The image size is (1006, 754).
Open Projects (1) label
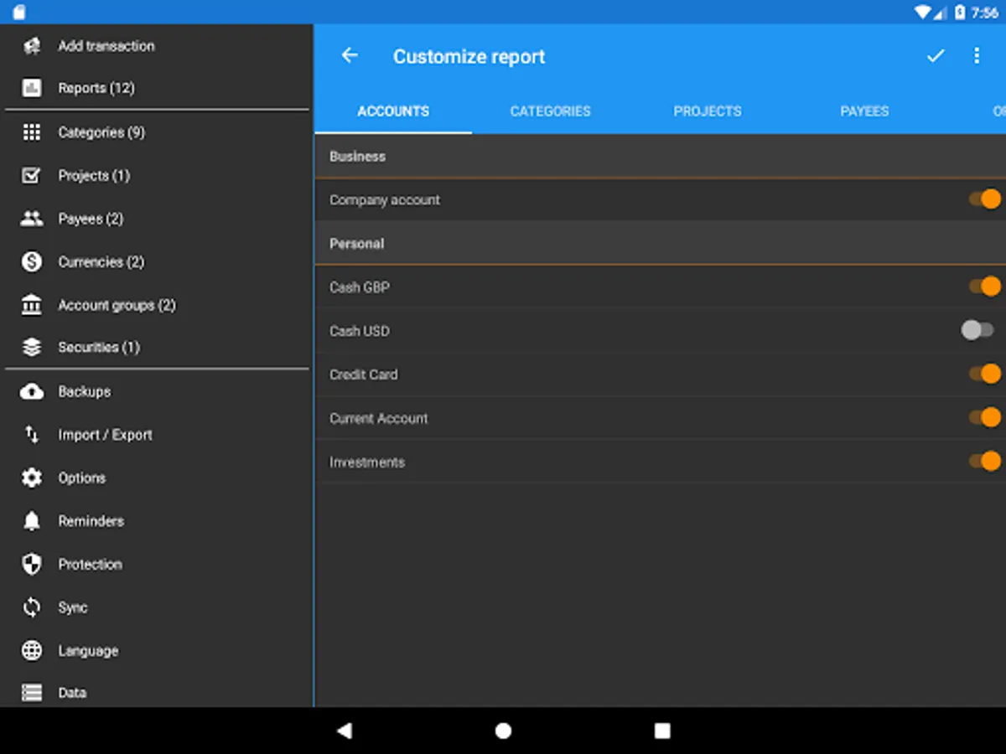[x=94, y=176]
